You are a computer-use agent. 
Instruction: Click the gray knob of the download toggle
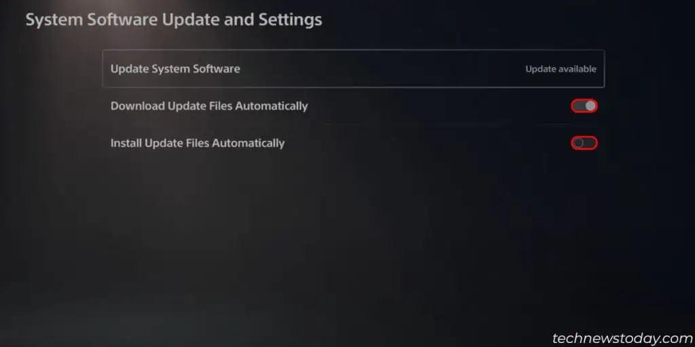coord(590,106)
